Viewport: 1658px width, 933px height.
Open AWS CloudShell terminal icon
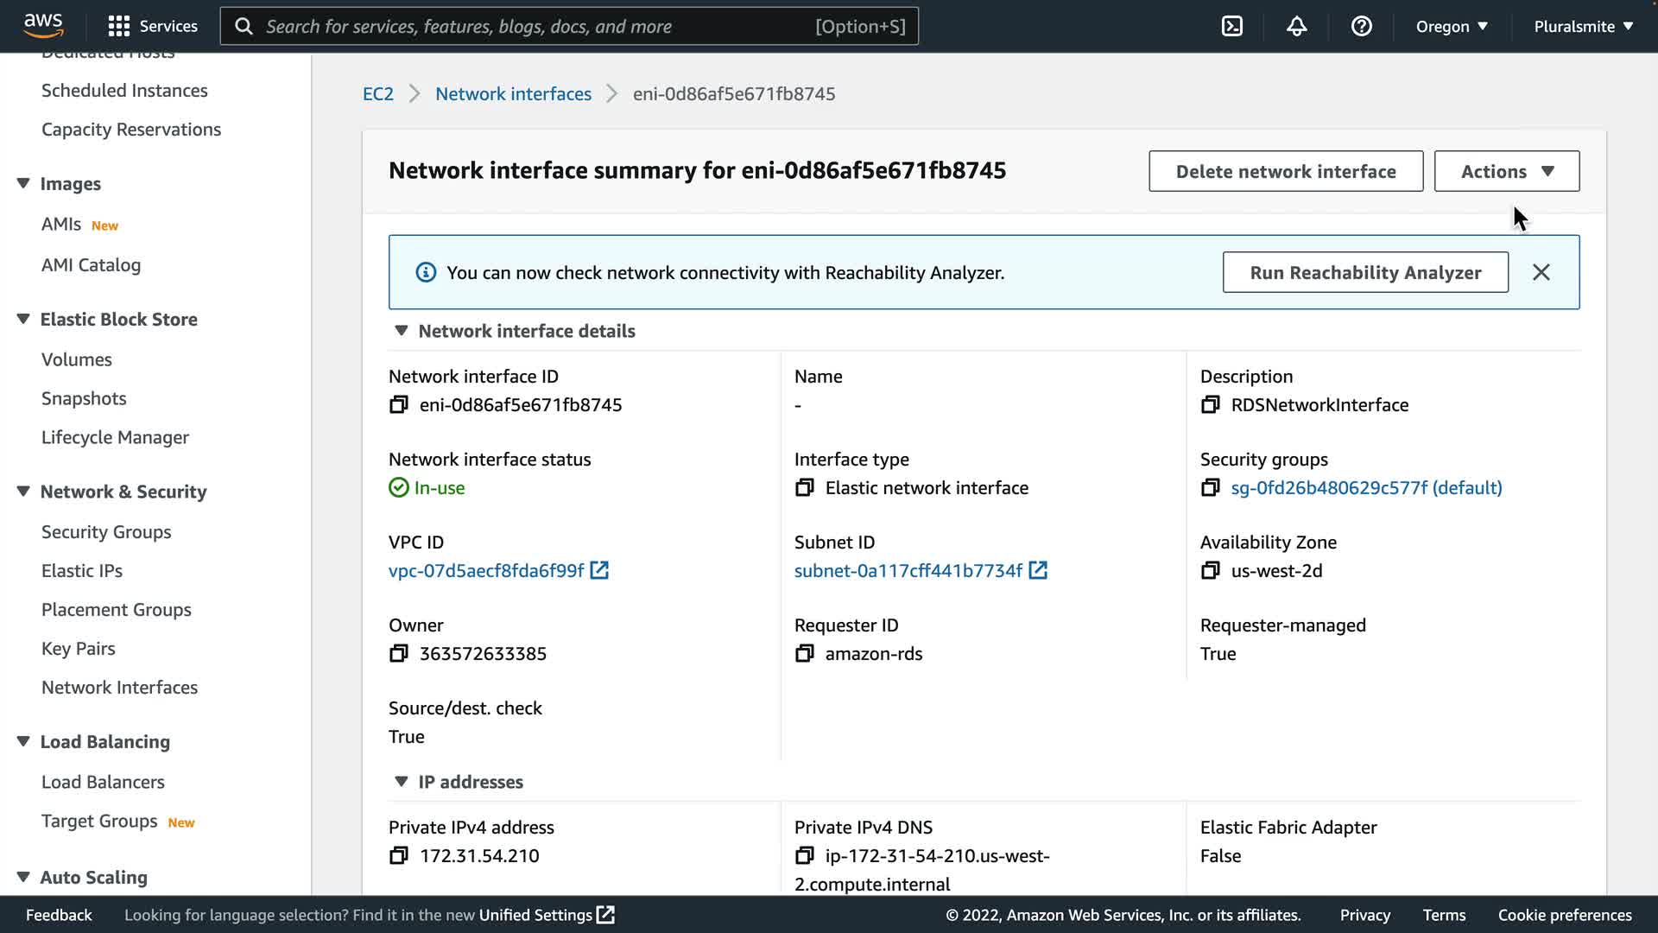(x=1232, y=26)
